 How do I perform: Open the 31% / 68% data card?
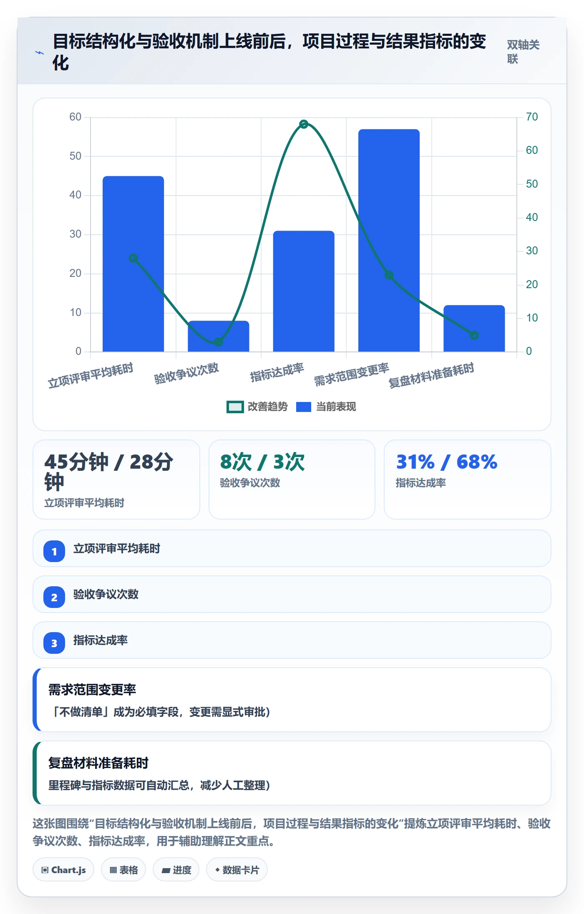coord(468,480)
